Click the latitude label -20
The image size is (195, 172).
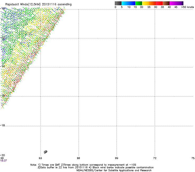point(2,155)
